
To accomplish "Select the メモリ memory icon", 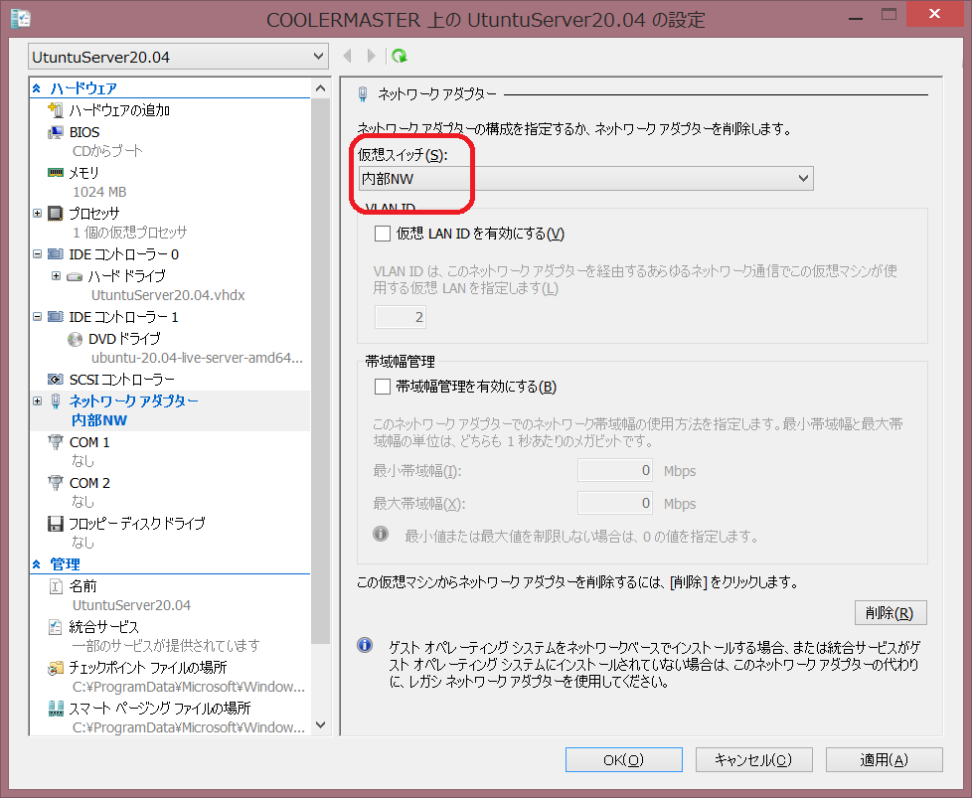I will coord(56,172).
